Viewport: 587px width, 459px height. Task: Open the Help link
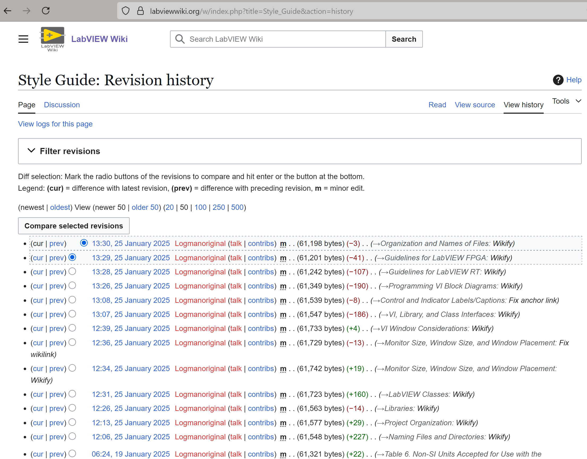pyautogui.click(x=574, y=80)
